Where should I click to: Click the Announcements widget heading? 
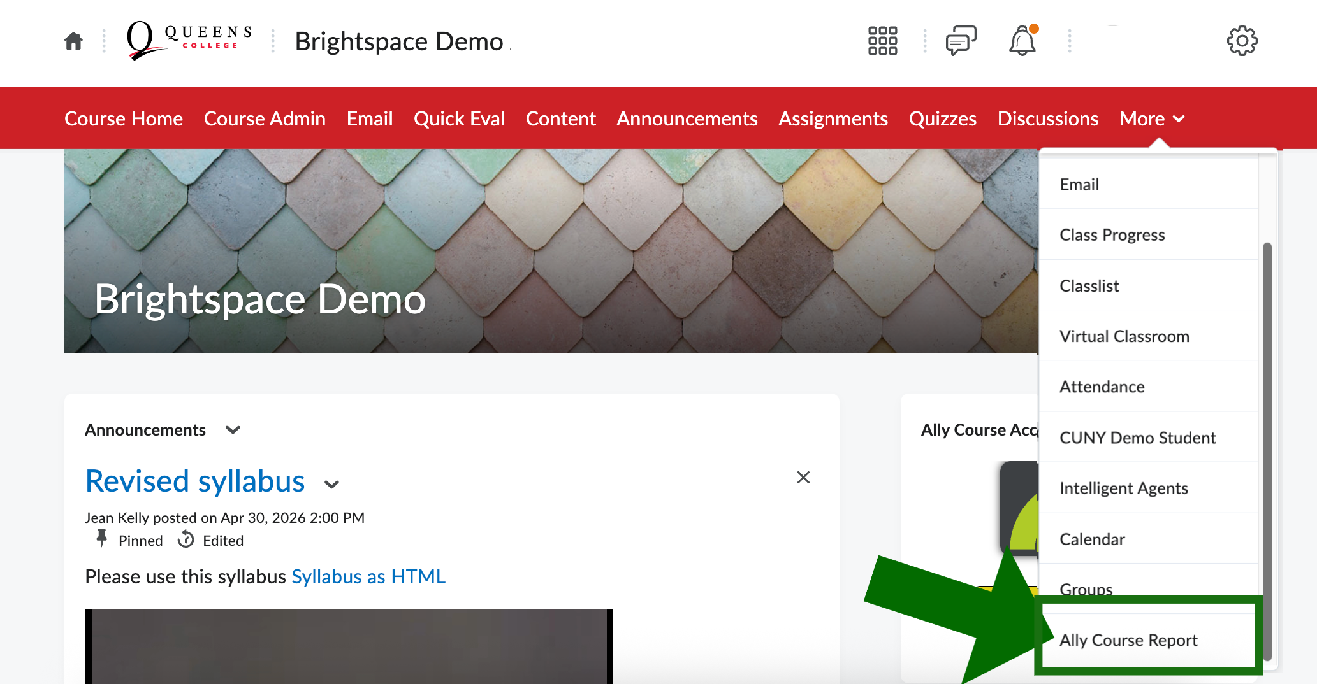[x=145, y=430]
